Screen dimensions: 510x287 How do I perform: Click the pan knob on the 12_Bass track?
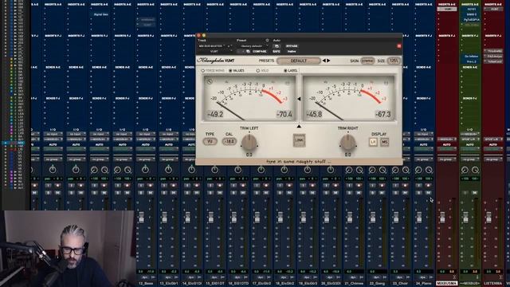(145, 170)
